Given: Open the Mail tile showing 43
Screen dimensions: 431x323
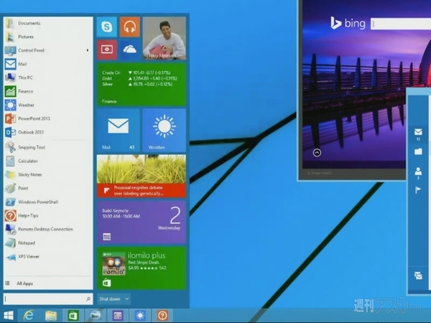Looking at the screenshot, I should tap(119, 130).
